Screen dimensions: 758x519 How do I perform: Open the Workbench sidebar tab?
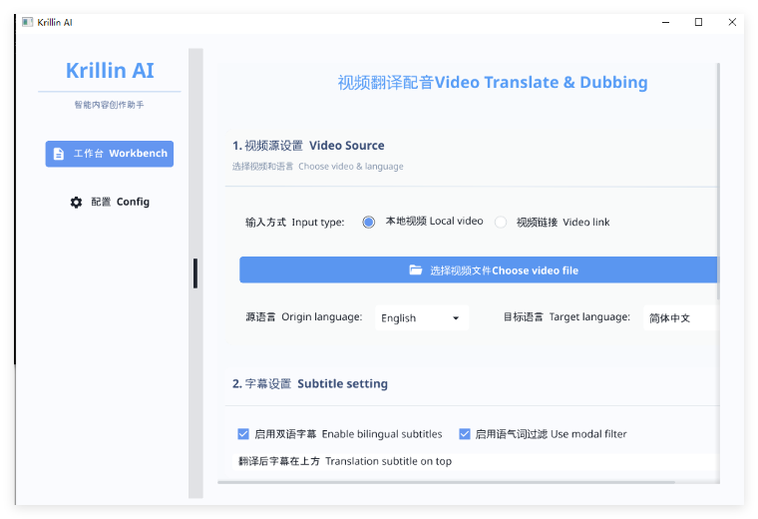[110, 154]
